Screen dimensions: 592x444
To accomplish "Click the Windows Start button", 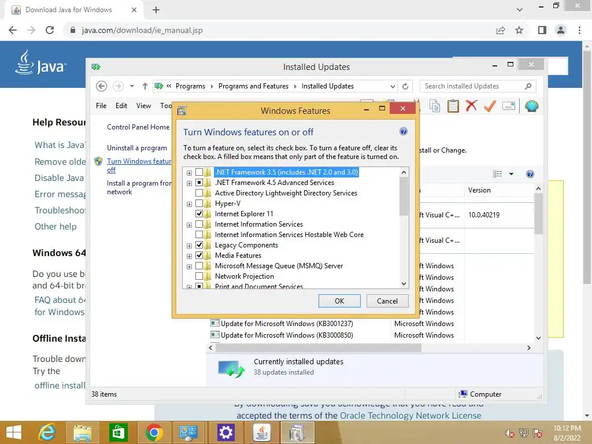I will (14, 432).
